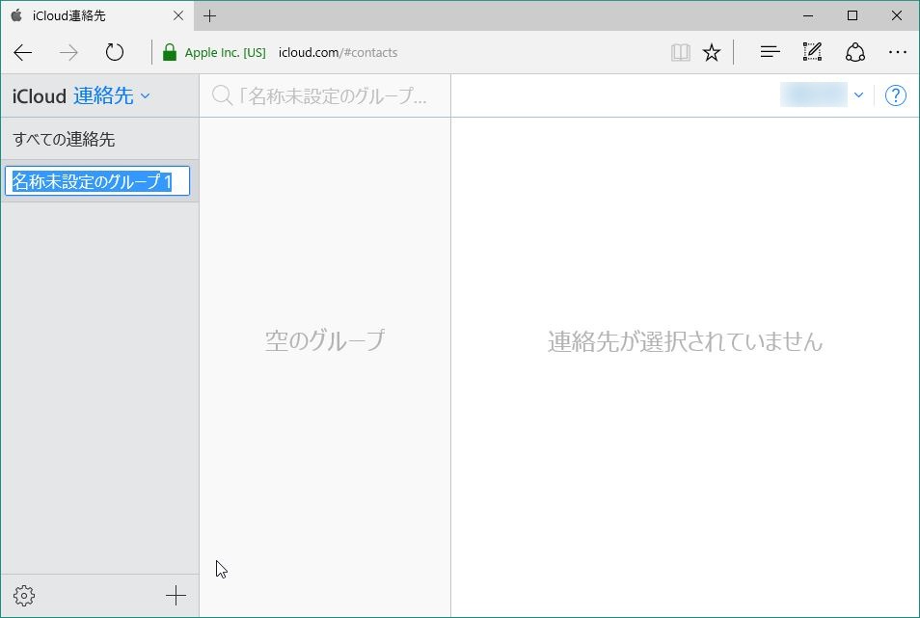
Task: Expand the account name dropdown
Action: tap(857, 95)
